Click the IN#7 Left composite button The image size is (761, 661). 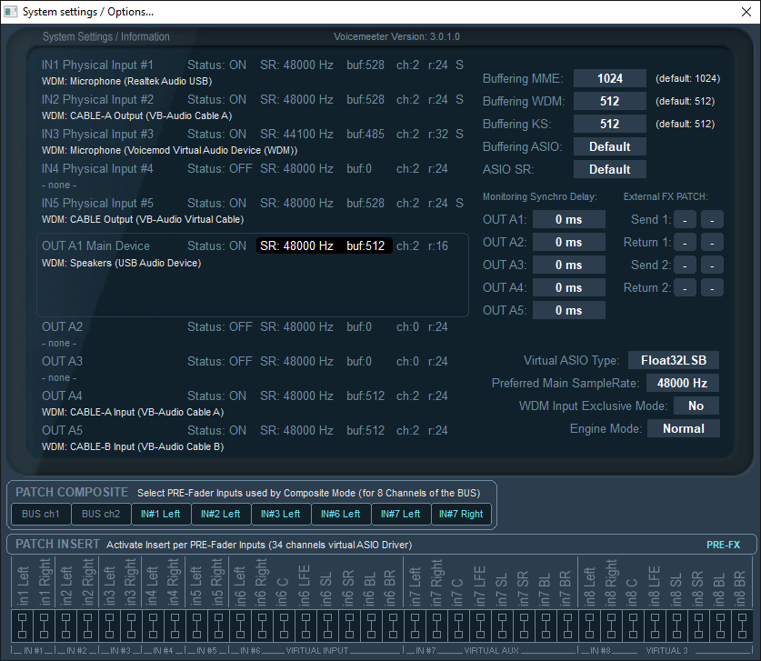(401, 514)
